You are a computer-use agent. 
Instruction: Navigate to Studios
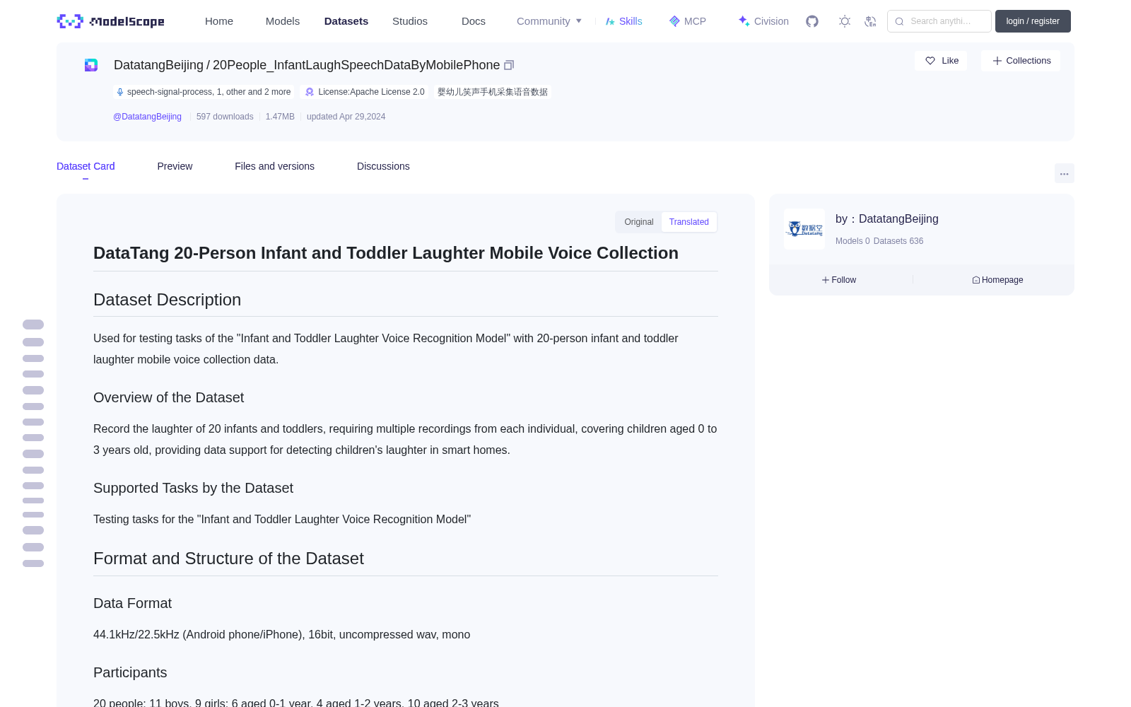[410, 21]
